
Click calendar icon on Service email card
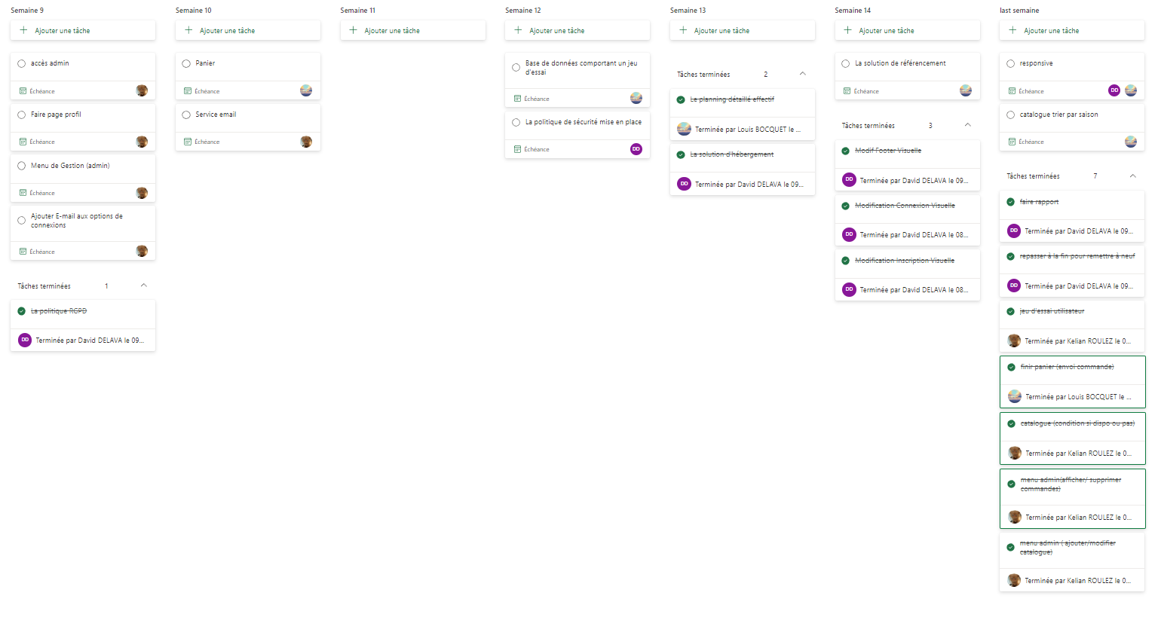coord(188,142)
